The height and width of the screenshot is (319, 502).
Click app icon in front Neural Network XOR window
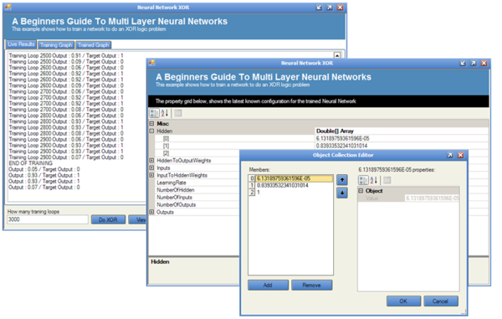151,63
